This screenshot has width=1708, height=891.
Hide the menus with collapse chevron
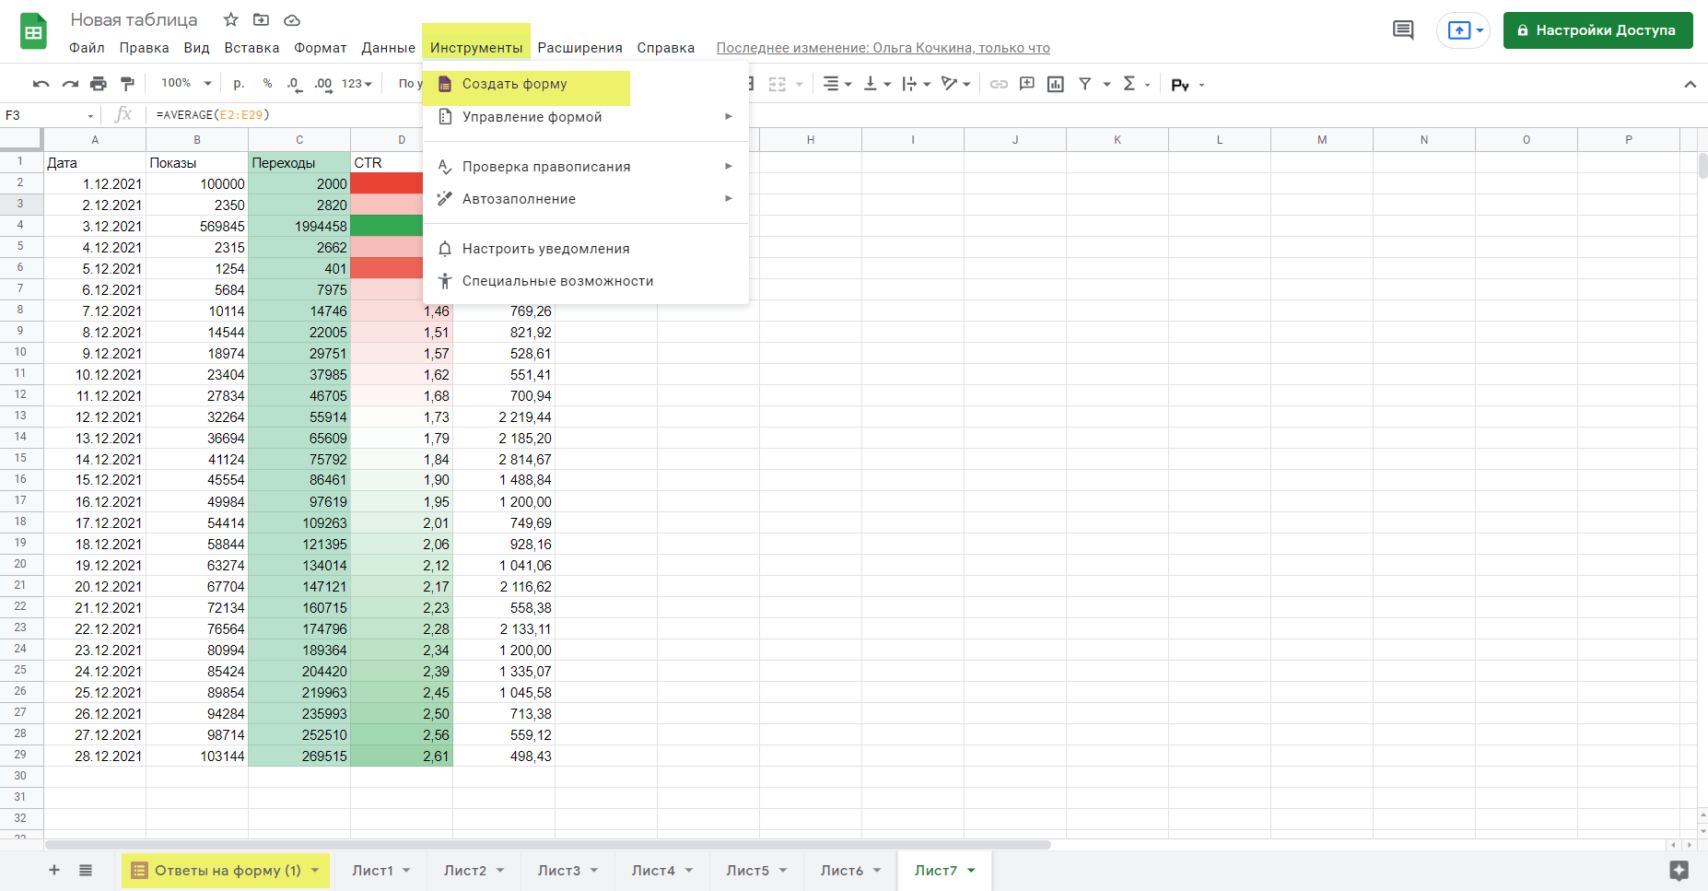pos(1690,84)
